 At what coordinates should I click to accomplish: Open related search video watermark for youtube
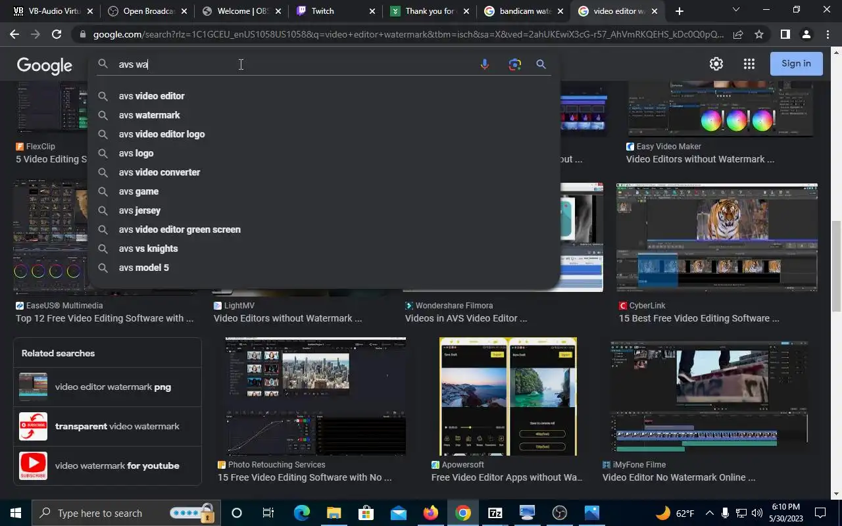coord(107,466)
